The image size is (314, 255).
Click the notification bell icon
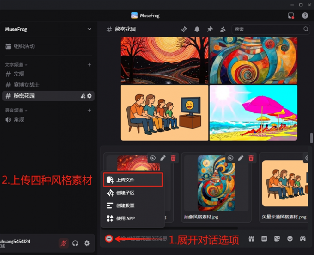(197, 29)
